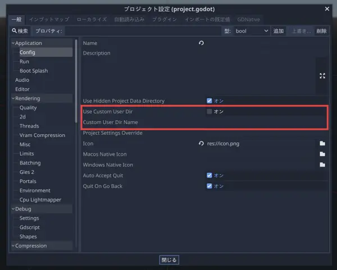Select Audio in the tree
This screenshot has height=270, width=337.
22,80
